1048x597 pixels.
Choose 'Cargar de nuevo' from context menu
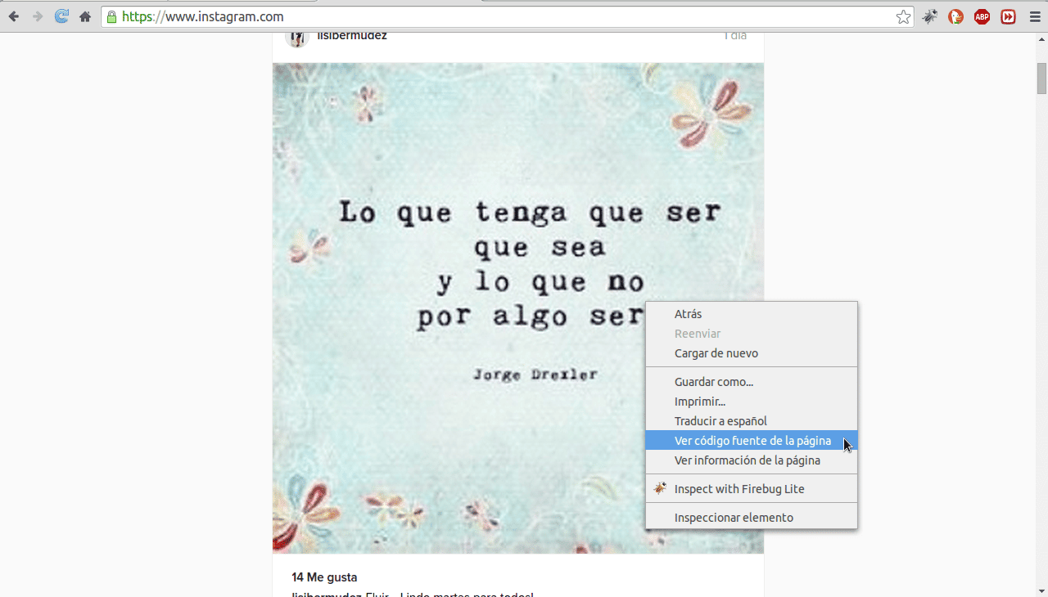716,353
